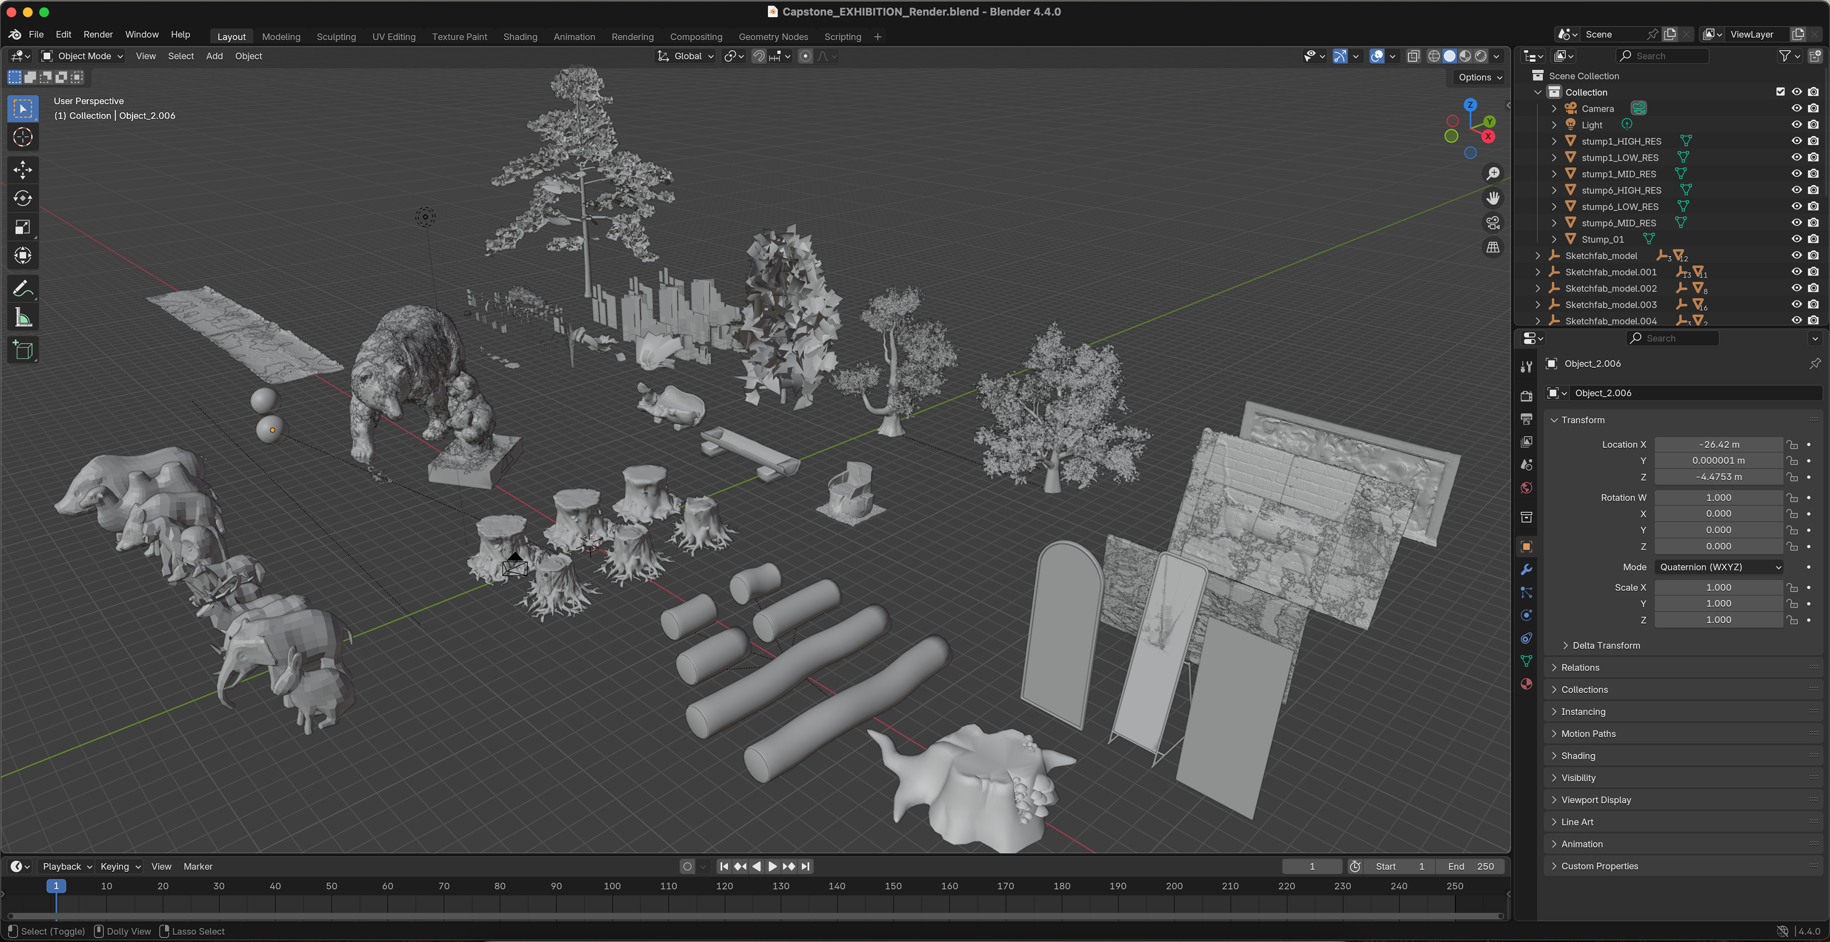Toggle viewport visibility of stump1_HIGH_RES
The height and width of the screenshot is (942, 1830).
click(1797, 141)
